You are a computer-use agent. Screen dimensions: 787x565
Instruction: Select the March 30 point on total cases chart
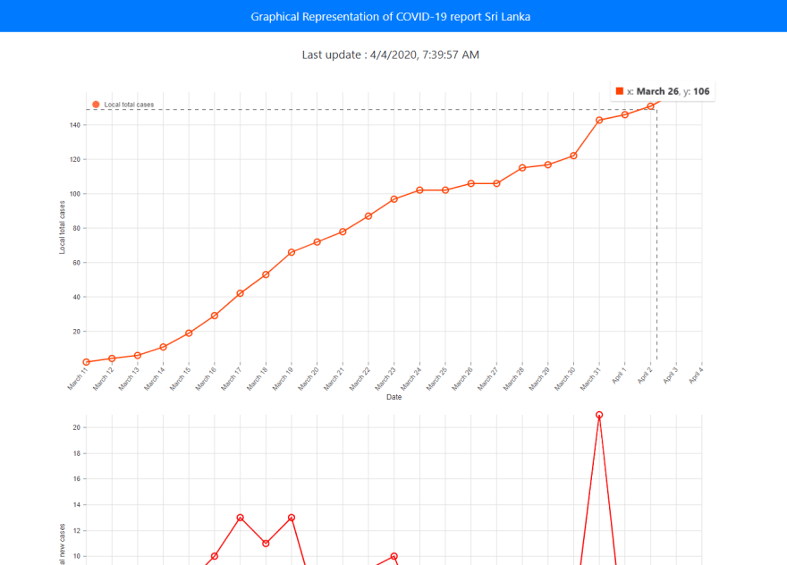click(x=573, y=156)
